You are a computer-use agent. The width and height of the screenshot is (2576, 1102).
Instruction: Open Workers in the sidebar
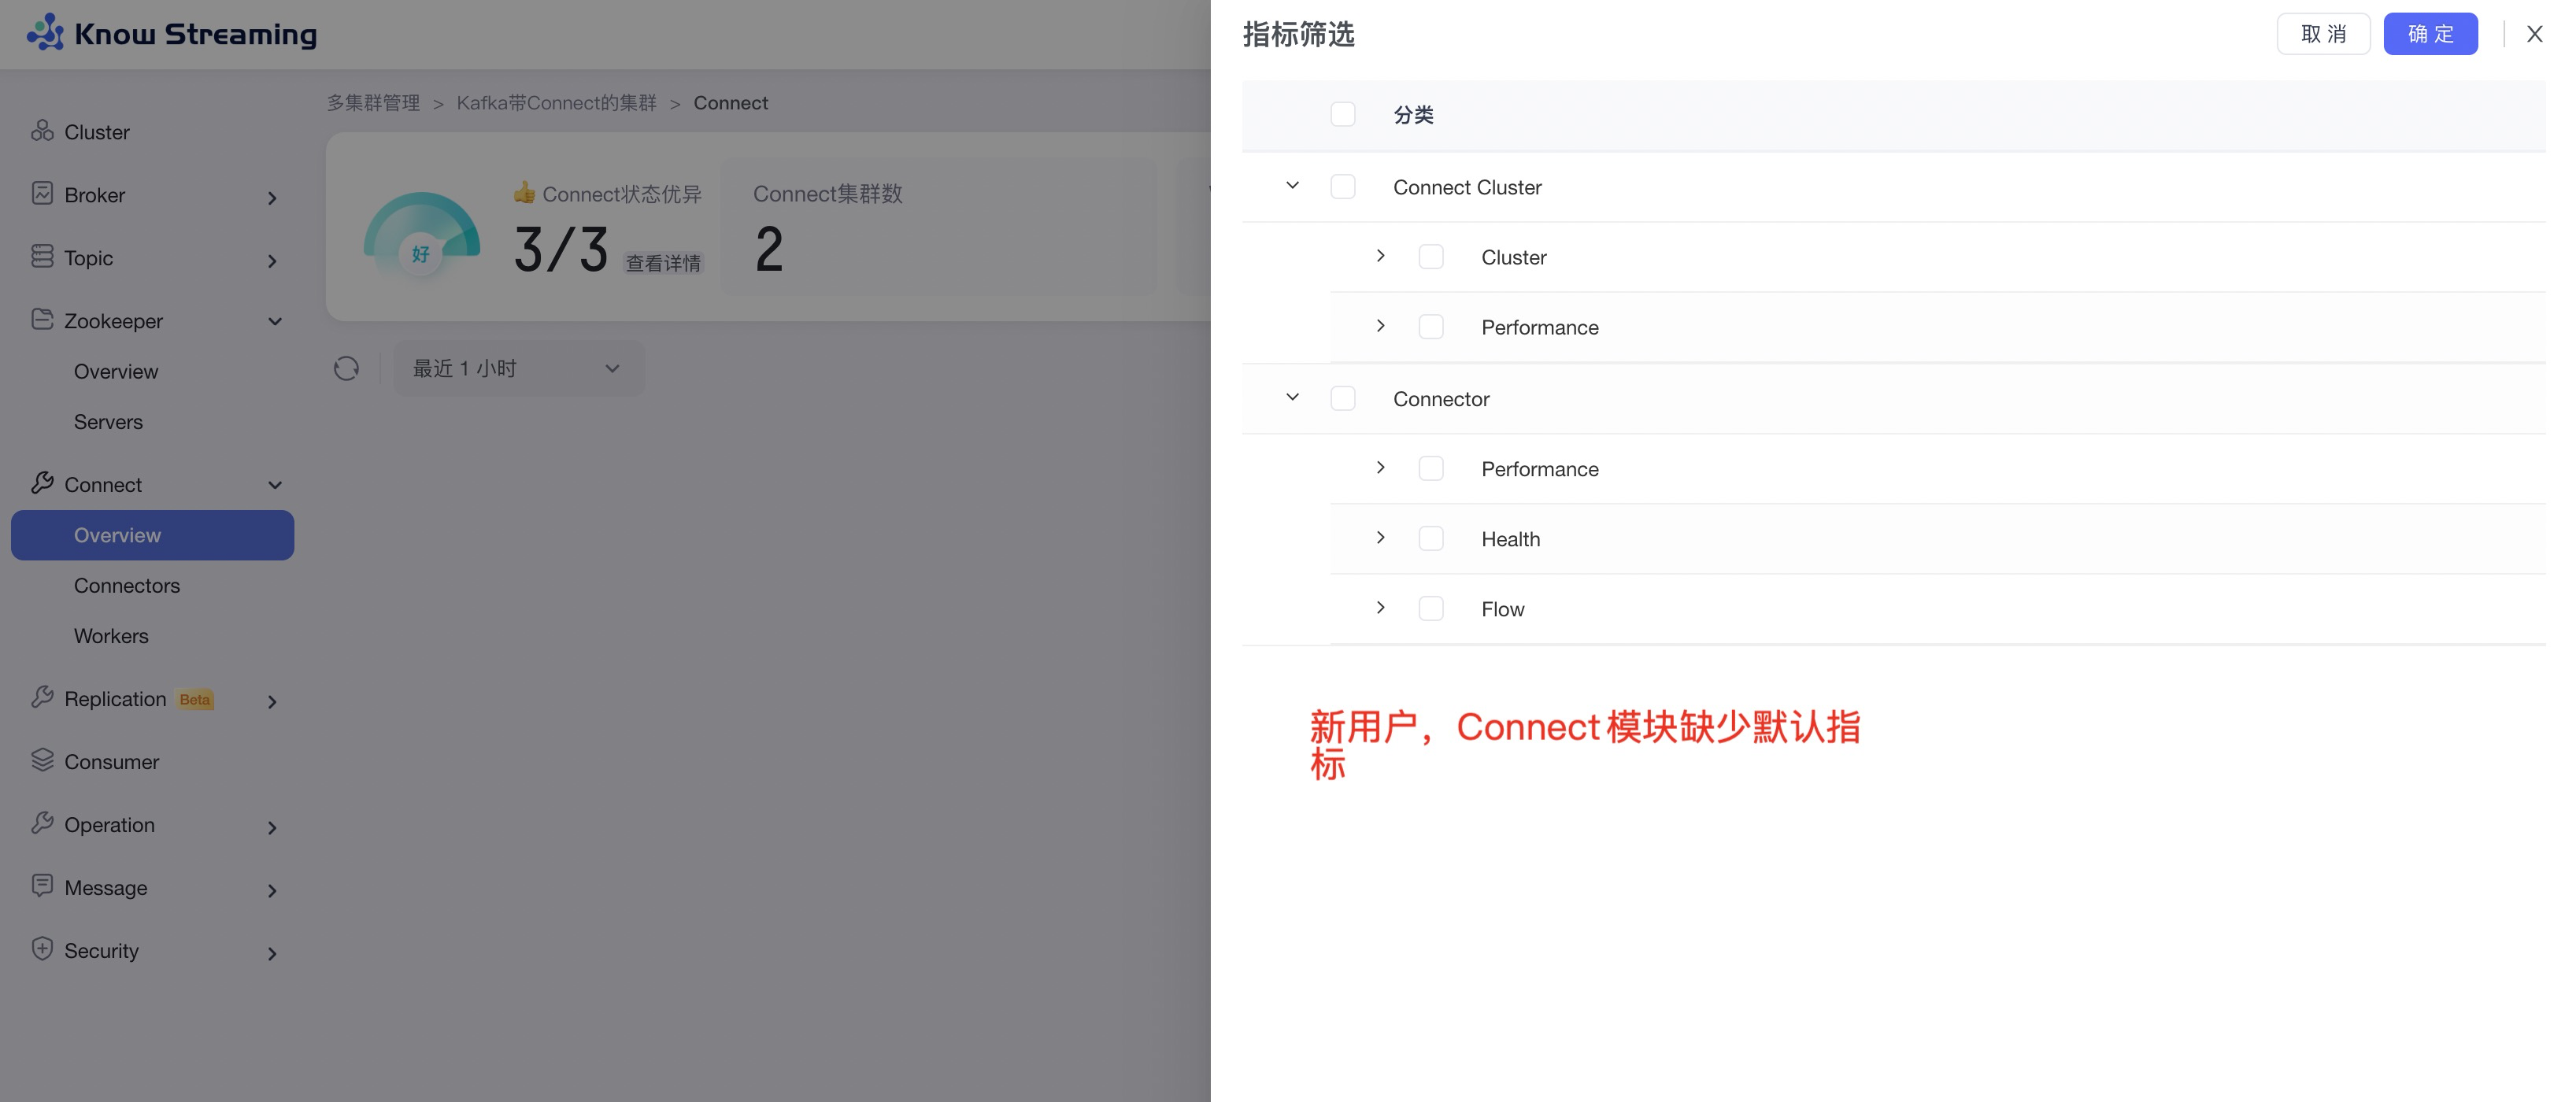(111, 636)
